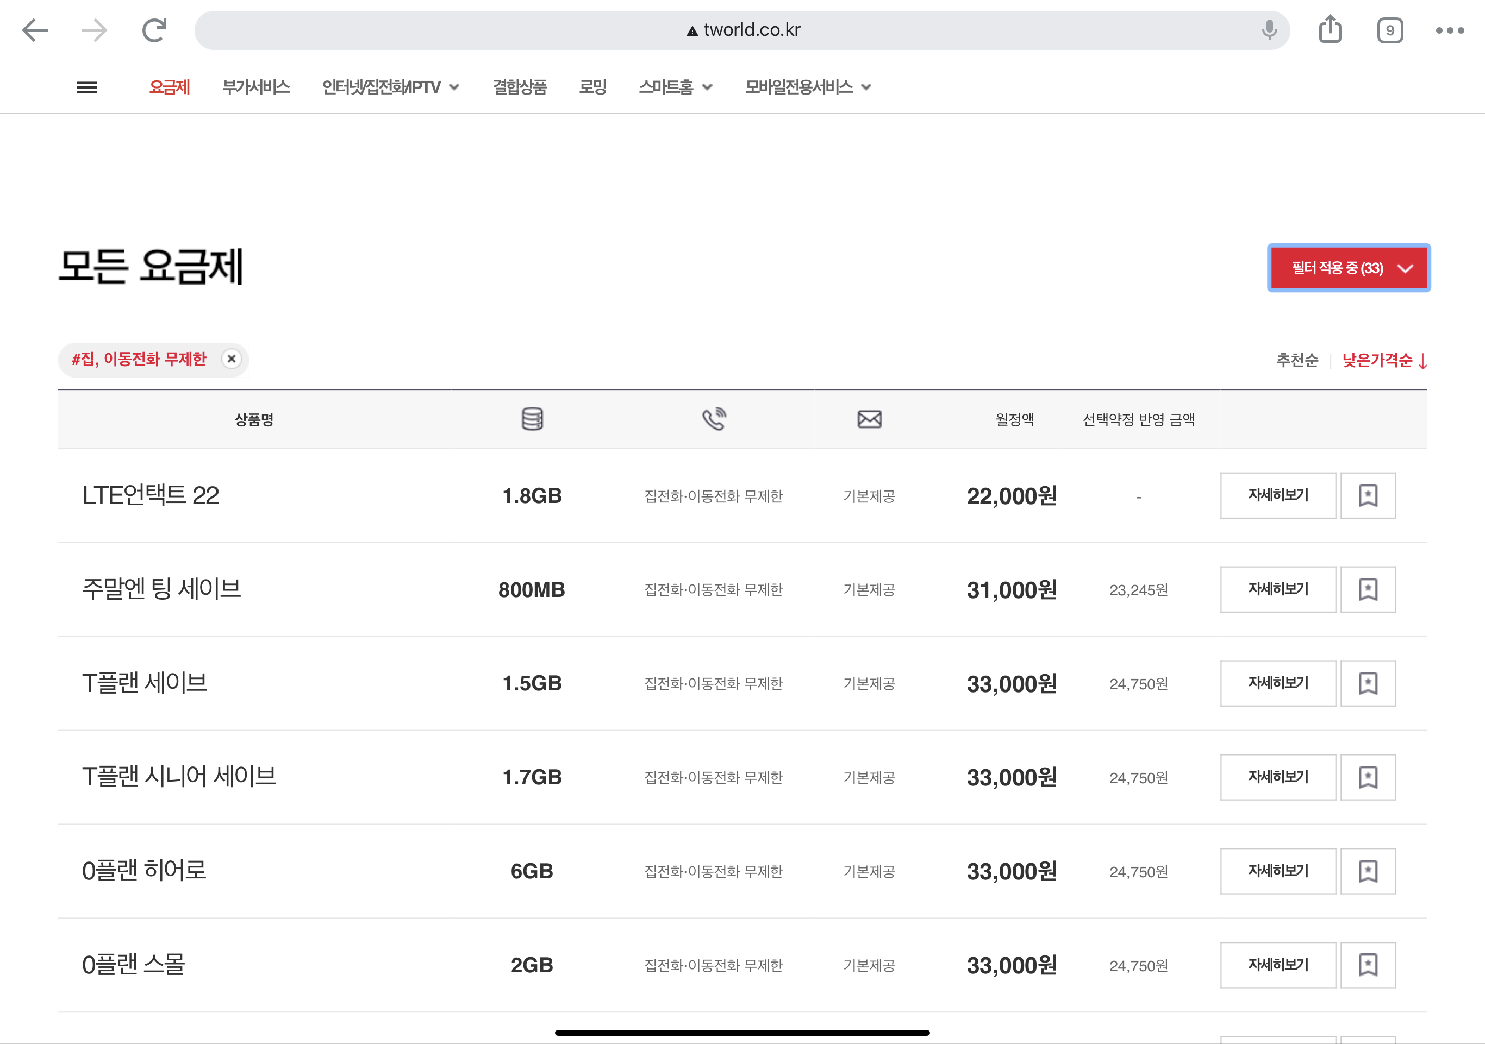Expand the 필터 적용 중 (33) dropdown
Screen dimensions: 1485x1044
1349,268
